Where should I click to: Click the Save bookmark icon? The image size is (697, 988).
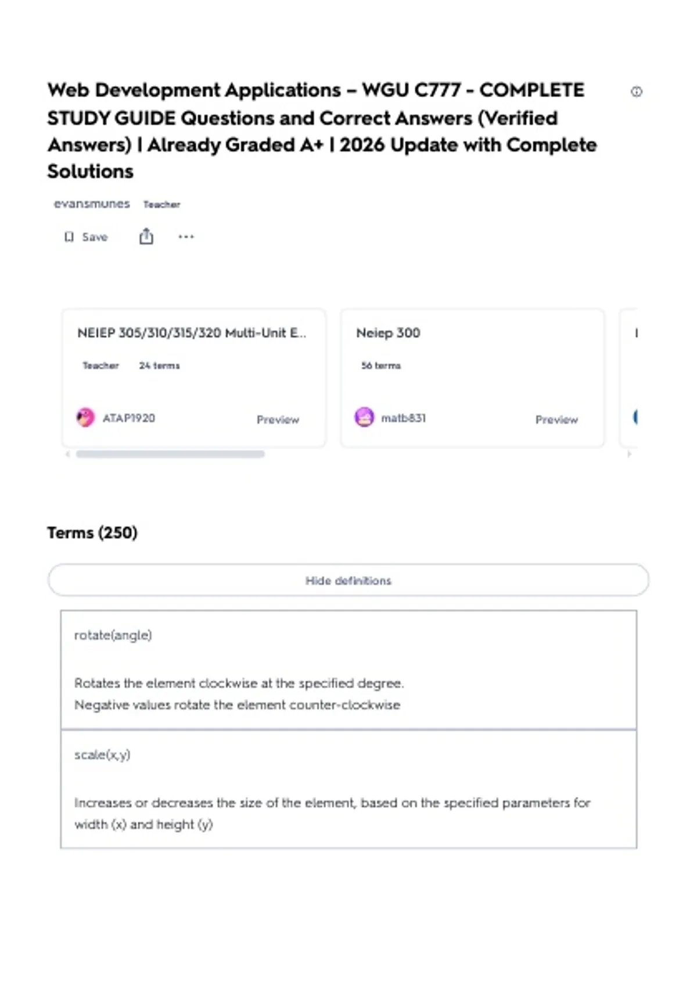69,237
